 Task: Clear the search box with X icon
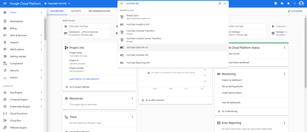pyautogui.click(x=220, y=3)
